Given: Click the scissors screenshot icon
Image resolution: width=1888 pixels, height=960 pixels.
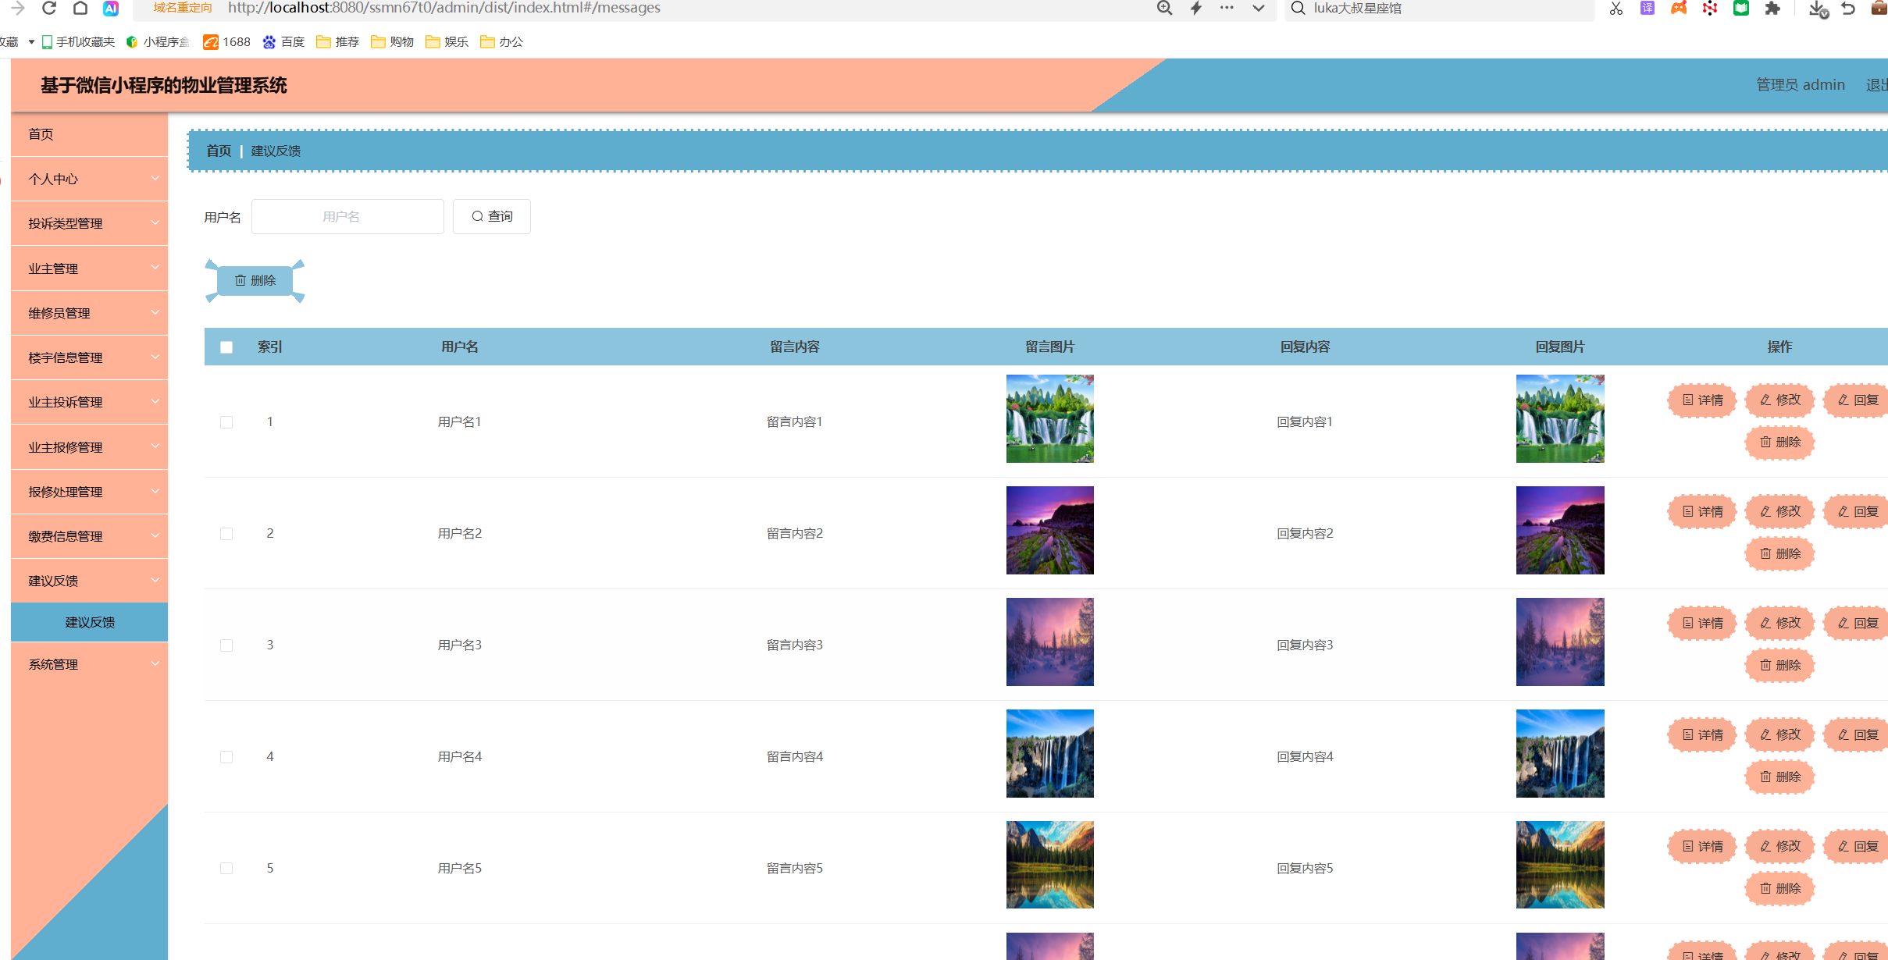Looking at the screenshot, I should (1615, 9).
